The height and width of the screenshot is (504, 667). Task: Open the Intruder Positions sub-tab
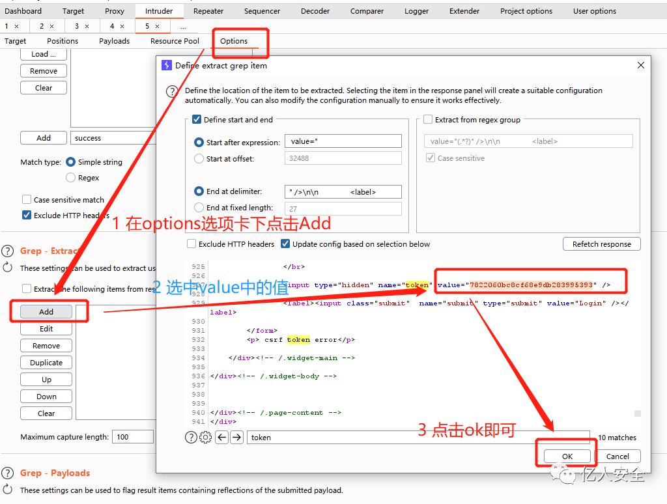[x=63, y=41]
